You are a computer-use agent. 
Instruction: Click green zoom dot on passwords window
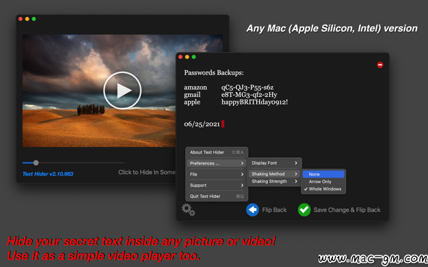click(x=193, y=57)
